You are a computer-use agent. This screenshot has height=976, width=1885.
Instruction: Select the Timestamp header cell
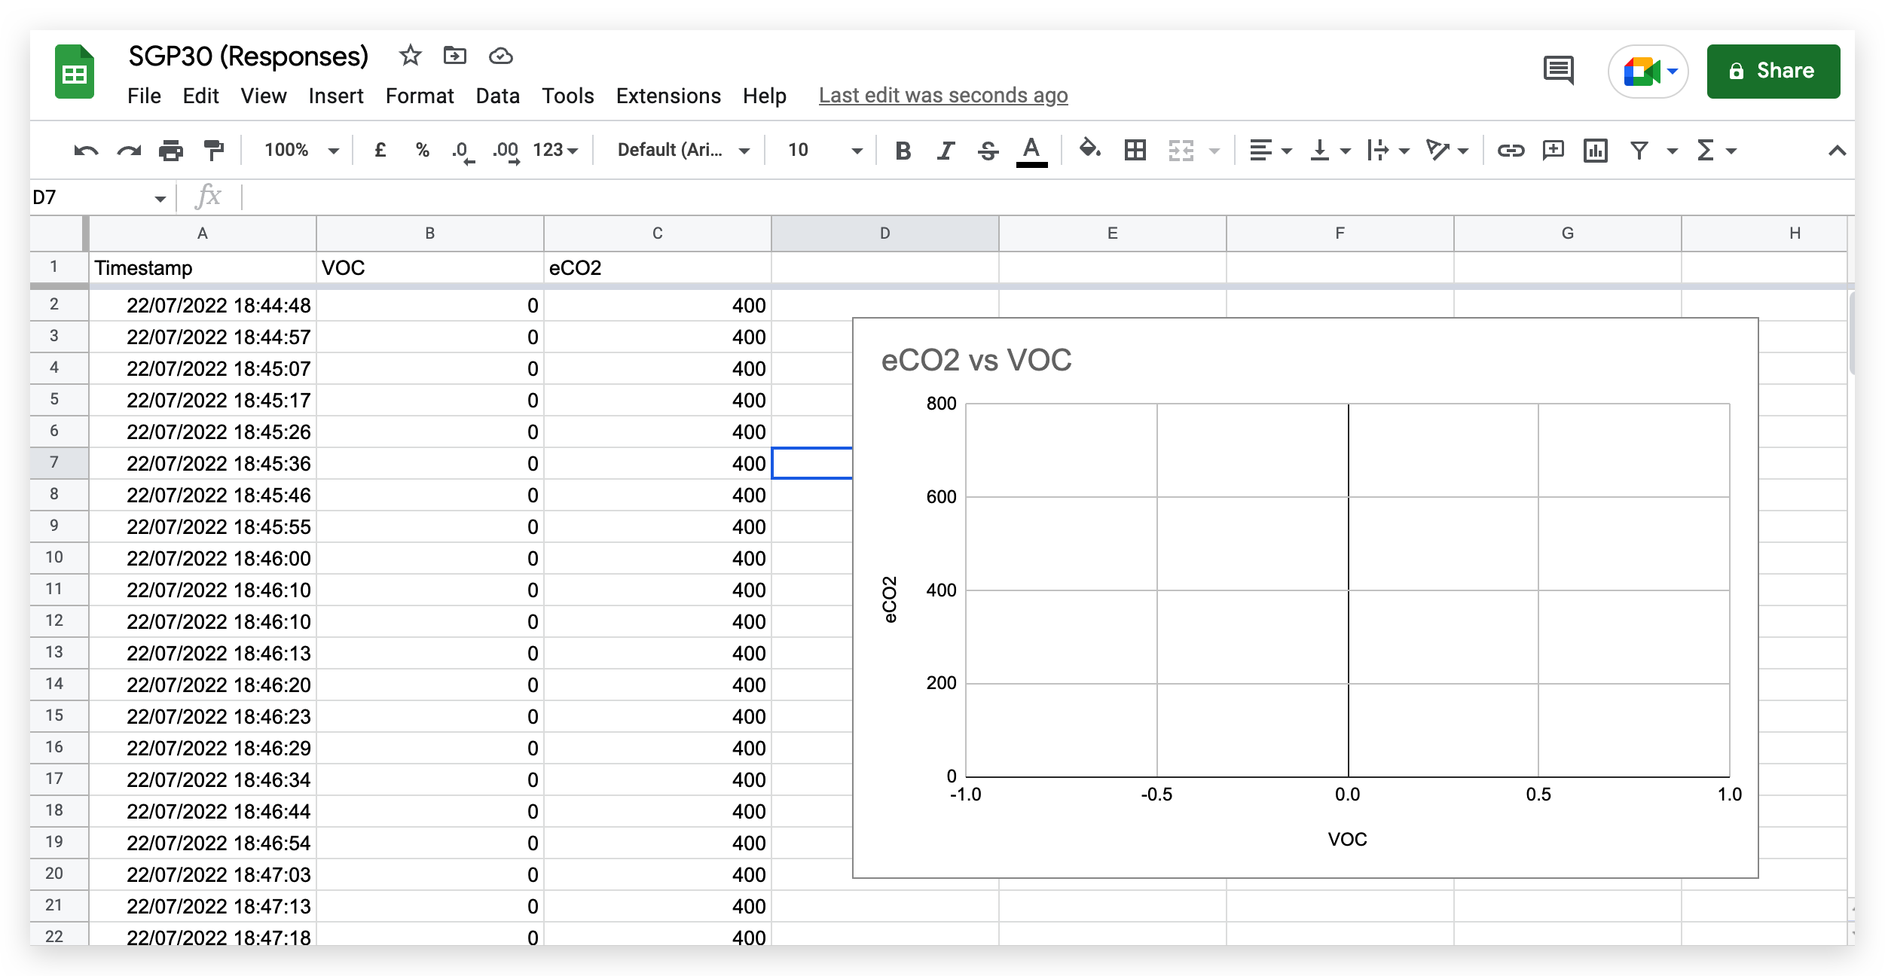[x=202, y=267]
